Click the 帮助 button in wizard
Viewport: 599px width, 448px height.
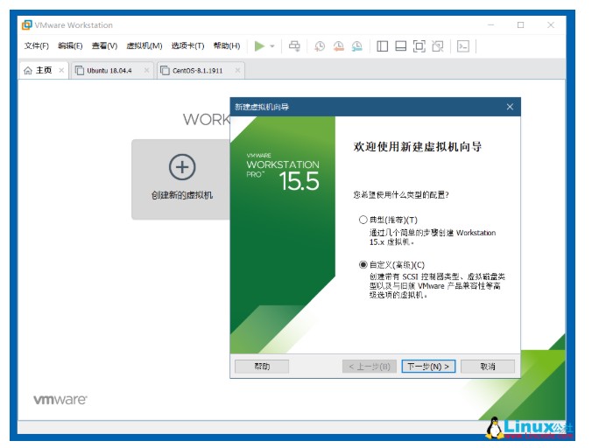tap(262, 367)
